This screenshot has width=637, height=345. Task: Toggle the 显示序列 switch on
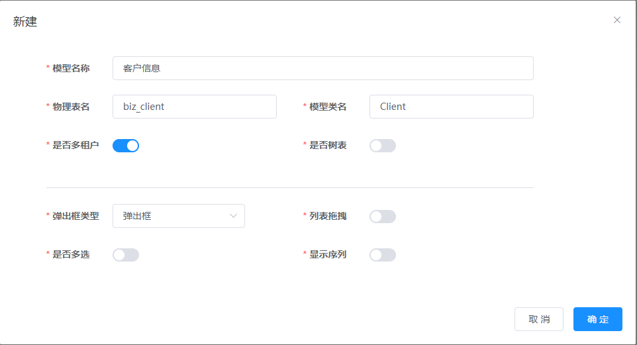tap(383, 255)
